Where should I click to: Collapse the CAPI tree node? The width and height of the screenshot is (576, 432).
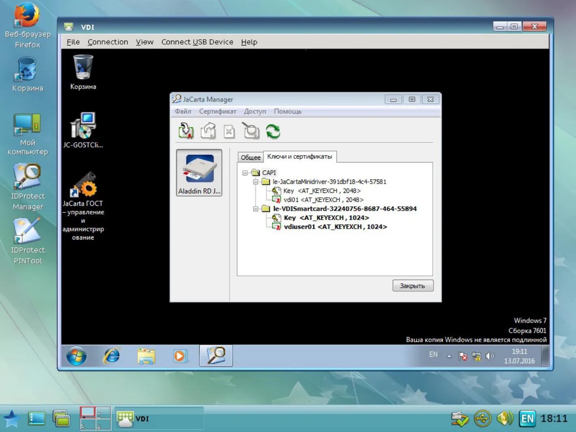click(x=245, y=173)
